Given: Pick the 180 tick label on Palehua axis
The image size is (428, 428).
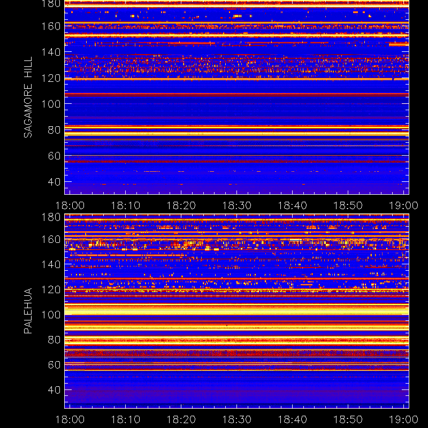Looking at the screenshot, I should coord(51,217).
